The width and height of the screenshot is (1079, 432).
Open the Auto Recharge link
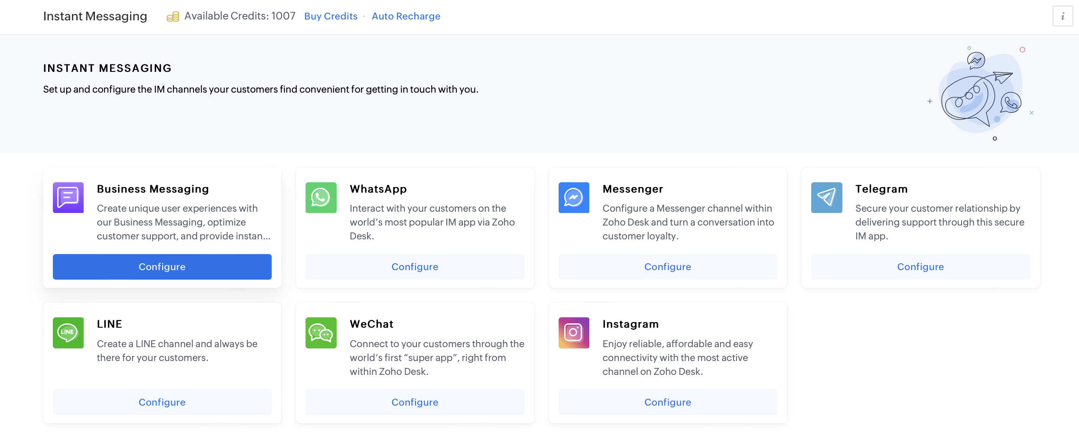click(406, 16)
